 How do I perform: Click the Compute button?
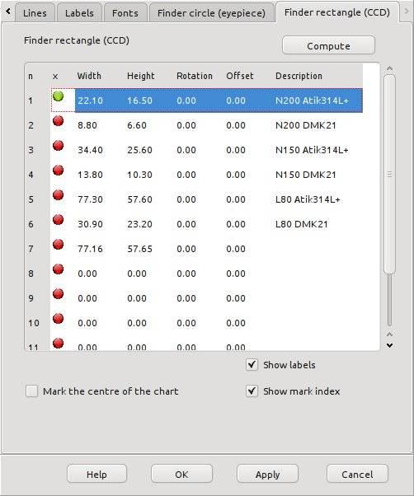[328, 45]
